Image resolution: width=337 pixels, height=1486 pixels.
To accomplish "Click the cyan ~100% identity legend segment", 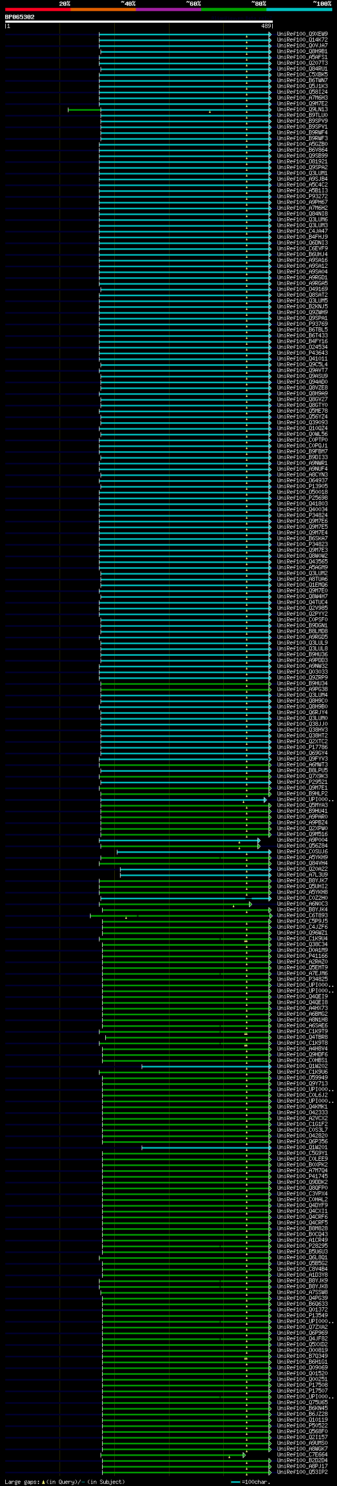I will click(x=299, y=9).
